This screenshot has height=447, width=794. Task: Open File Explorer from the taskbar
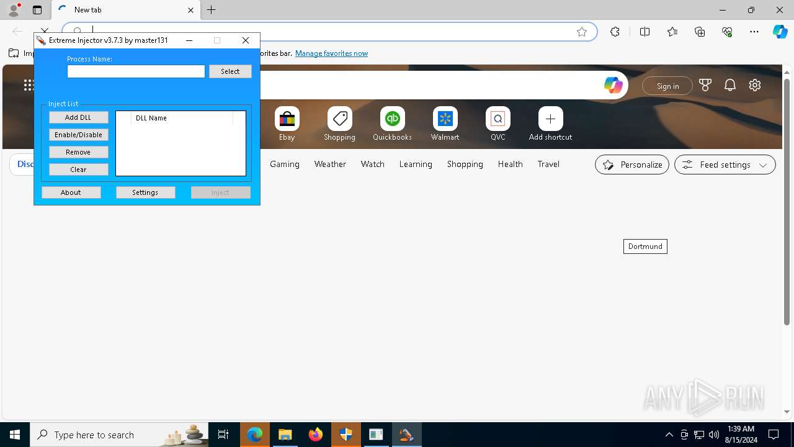point(285,435)
